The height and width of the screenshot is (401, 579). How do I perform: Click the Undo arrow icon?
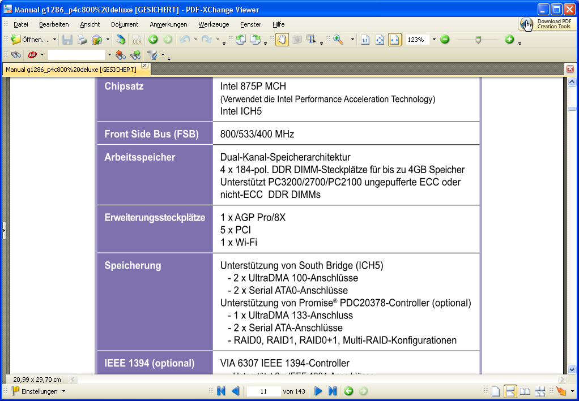click(185, 40)
